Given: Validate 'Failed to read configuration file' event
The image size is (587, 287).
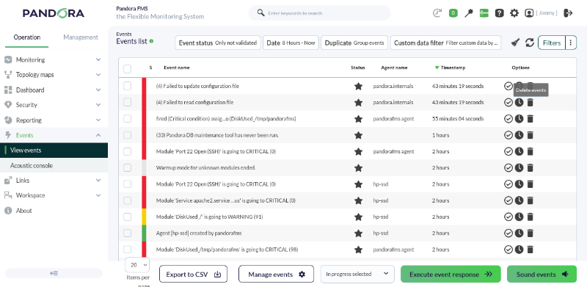Looking at the screenshot, I should coord(508,102).
